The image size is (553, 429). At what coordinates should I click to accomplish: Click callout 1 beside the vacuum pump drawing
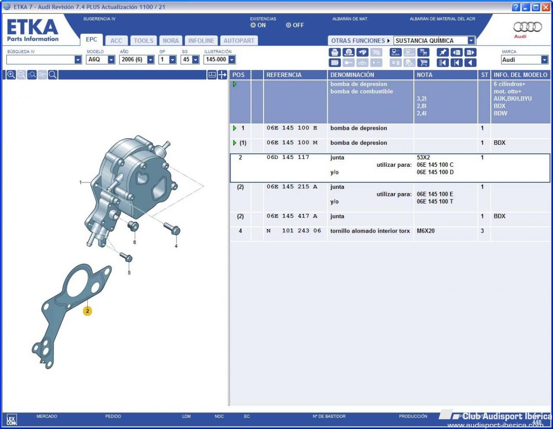click(81, 182)
